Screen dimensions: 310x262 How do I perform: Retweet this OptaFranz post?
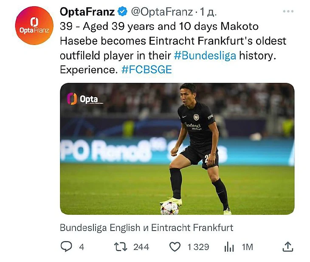[121, 247]
